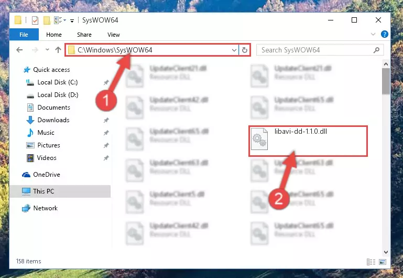Go forward with the Forward arrow
This screenshot has width=403, height=278.
[x=35, y=50]
